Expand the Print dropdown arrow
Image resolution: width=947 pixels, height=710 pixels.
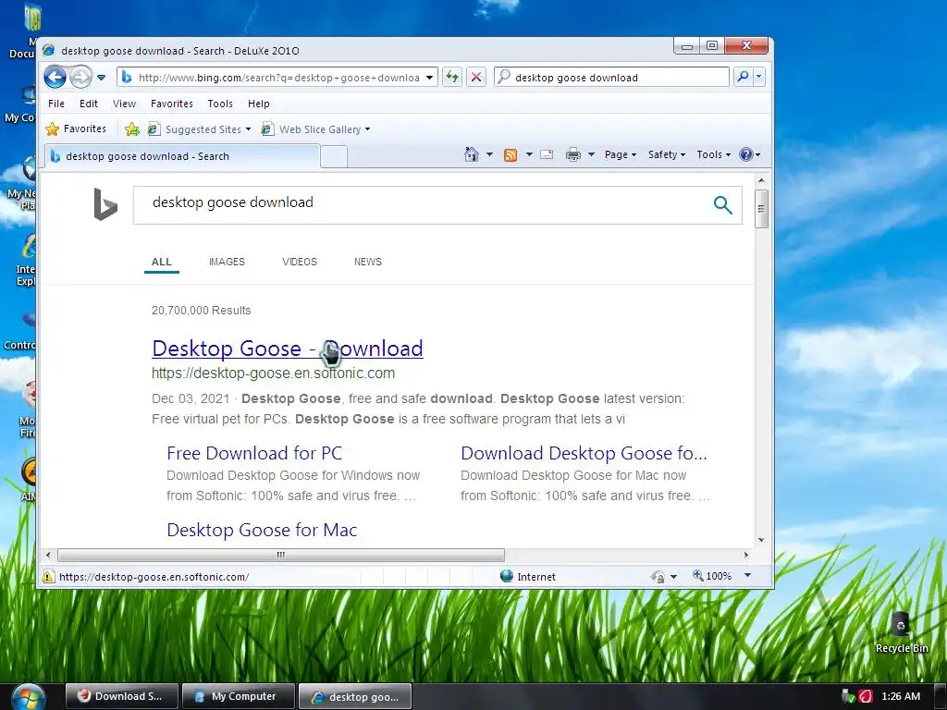(591, 154)
